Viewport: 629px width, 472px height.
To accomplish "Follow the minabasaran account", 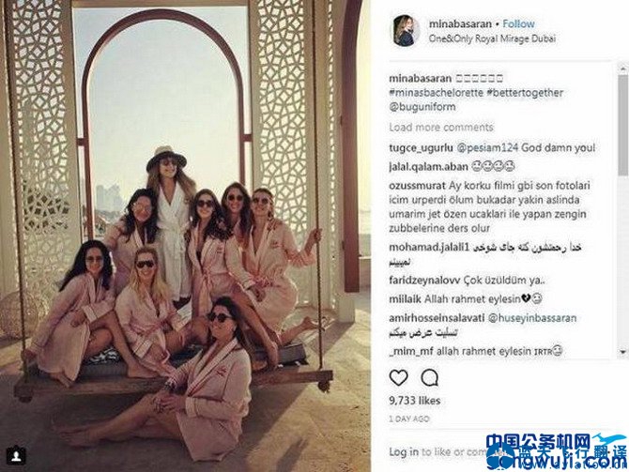I will (518, 24).
